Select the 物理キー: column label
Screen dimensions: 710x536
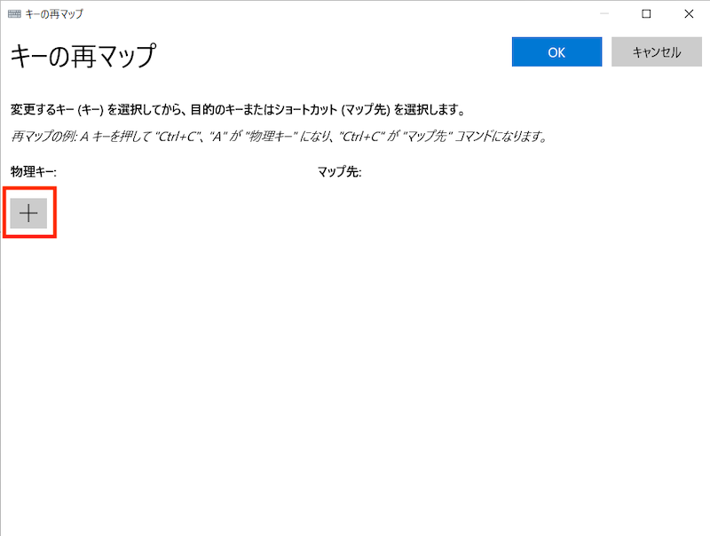pos(34,171)
